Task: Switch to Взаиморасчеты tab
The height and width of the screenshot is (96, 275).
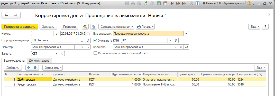Action: [14, 61]
